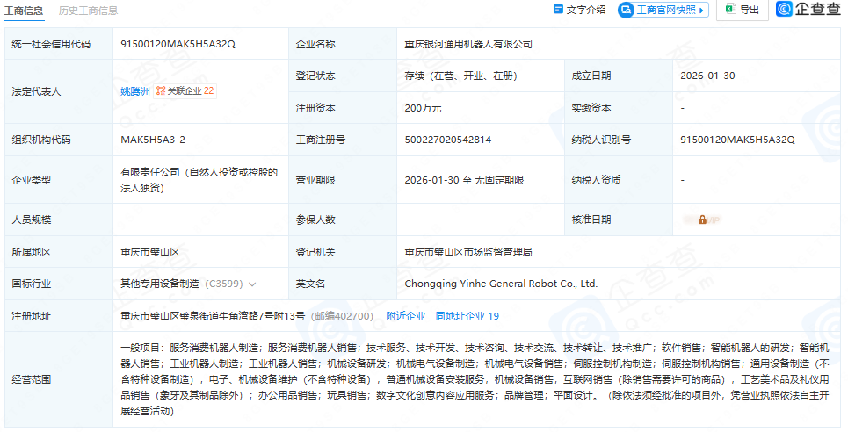The image size is (848, 432).
Task: Click the 企查查 logo
Action: coord(808,10)
